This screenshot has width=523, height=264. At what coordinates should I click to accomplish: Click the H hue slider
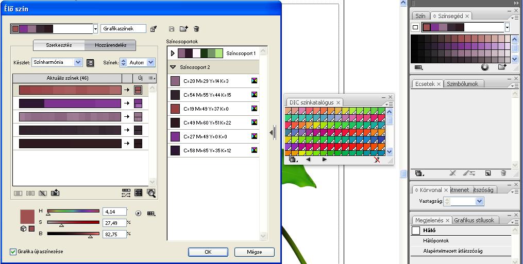click(x=73, y=211)
